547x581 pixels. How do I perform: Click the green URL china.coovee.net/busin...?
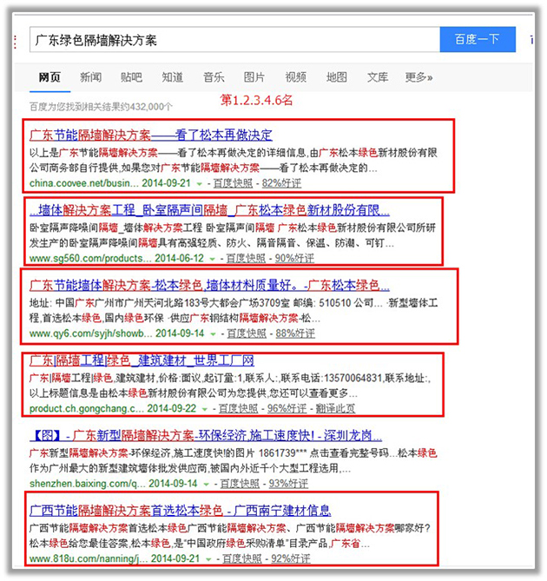(84, 183)
